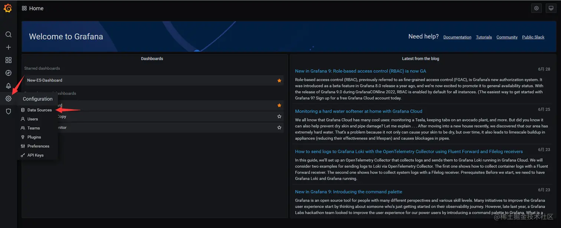Open blog post about RBAC now GA
Screen dimensions: 561x228
360,71
